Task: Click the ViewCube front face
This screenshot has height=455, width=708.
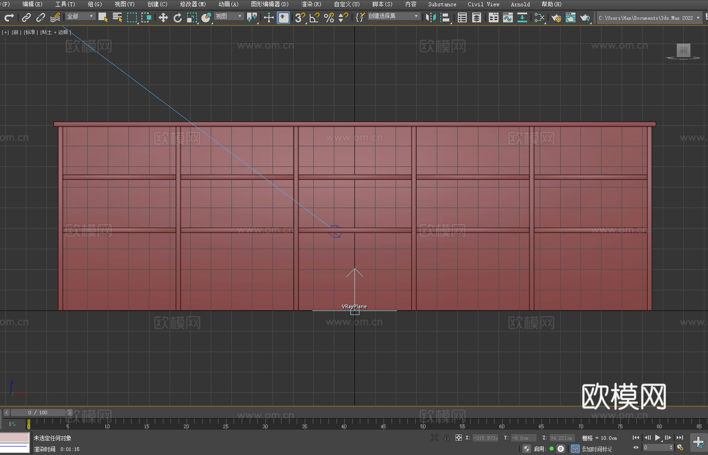Action: coord(683,50)
